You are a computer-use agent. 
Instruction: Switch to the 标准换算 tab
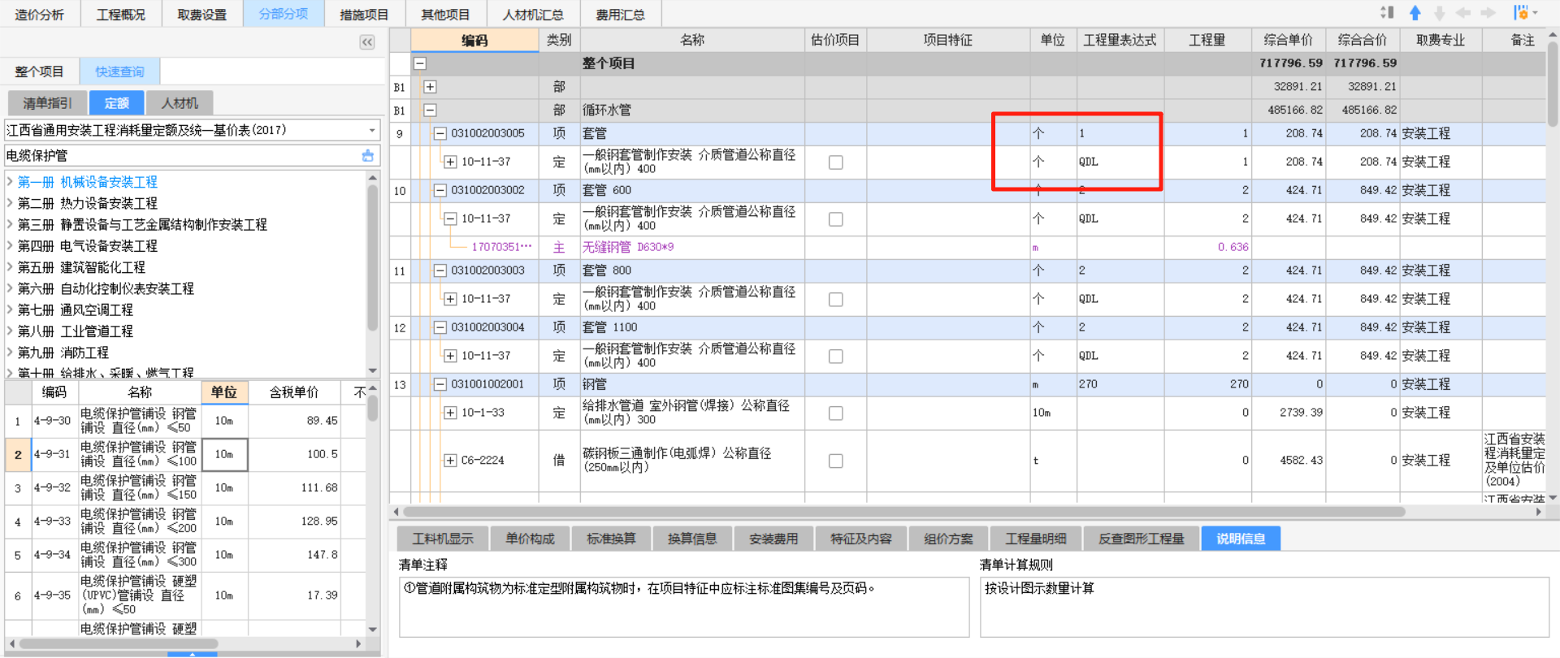(611, 539)
